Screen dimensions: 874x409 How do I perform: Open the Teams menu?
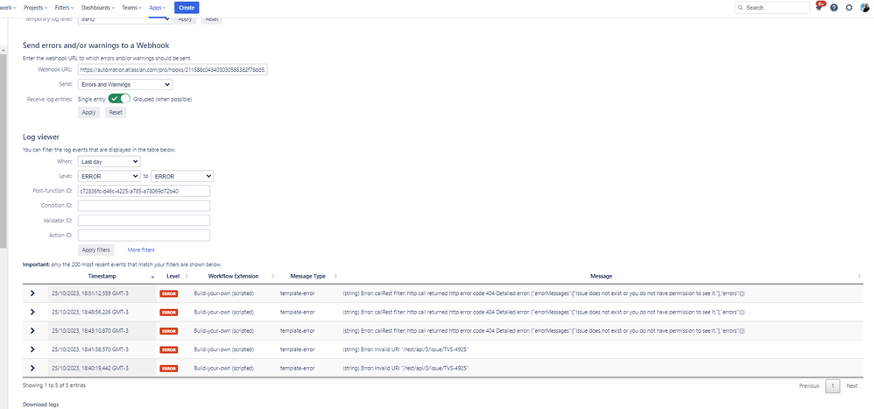132,8
